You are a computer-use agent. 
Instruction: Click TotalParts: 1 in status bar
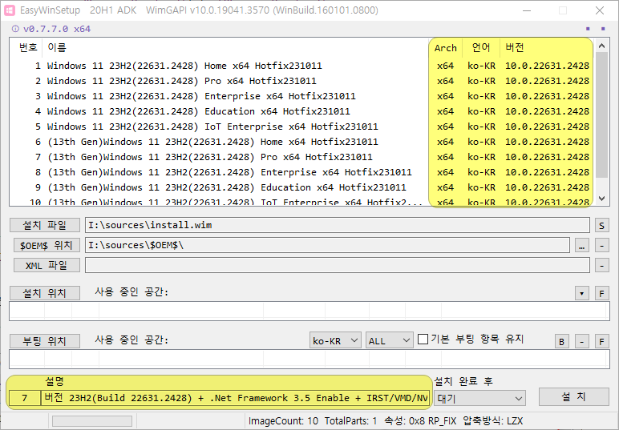[351, 421]
